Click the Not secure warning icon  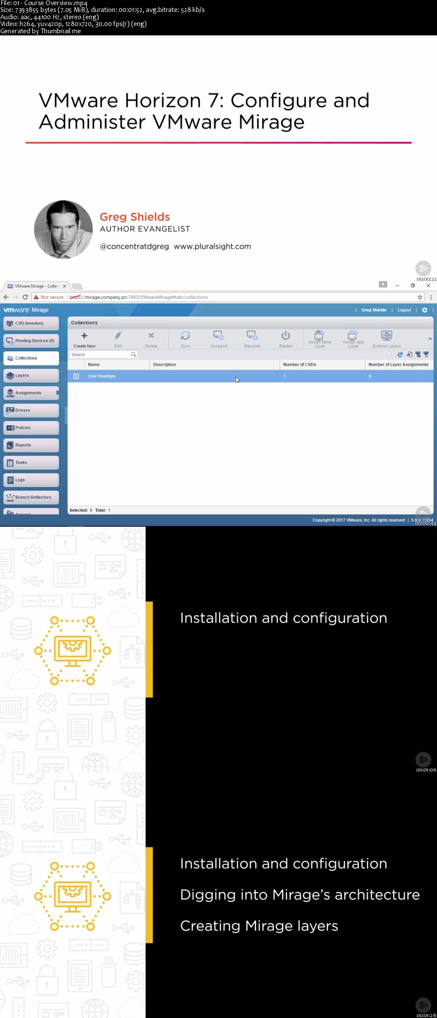pyautogui.click(x=36, y=297)
